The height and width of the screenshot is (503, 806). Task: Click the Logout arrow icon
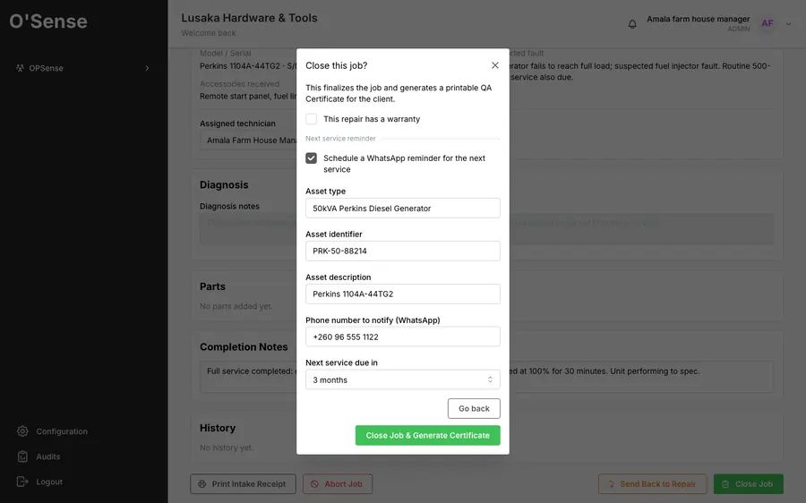(22, 482)
